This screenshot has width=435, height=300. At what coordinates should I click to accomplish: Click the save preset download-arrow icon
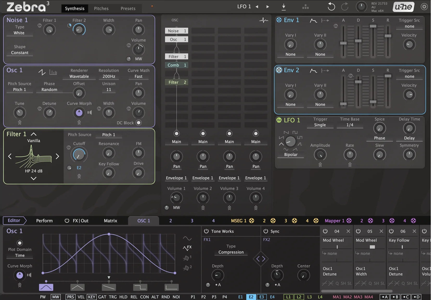pos(284,7)
